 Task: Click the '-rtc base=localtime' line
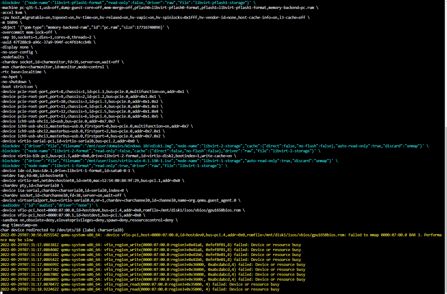(23, 72)
